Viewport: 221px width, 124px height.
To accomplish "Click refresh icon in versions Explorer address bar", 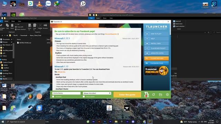I will (x=209, y=32).
